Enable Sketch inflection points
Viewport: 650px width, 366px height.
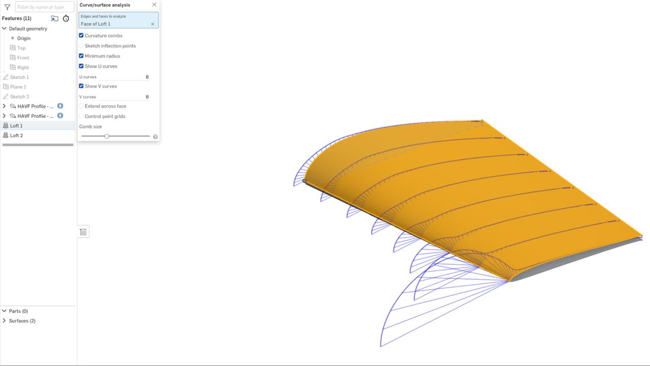pyautogui.click(x=81, y=46)
